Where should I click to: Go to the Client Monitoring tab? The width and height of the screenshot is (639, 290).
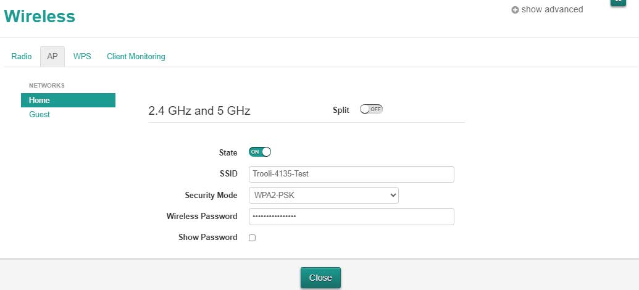(136, 56)
